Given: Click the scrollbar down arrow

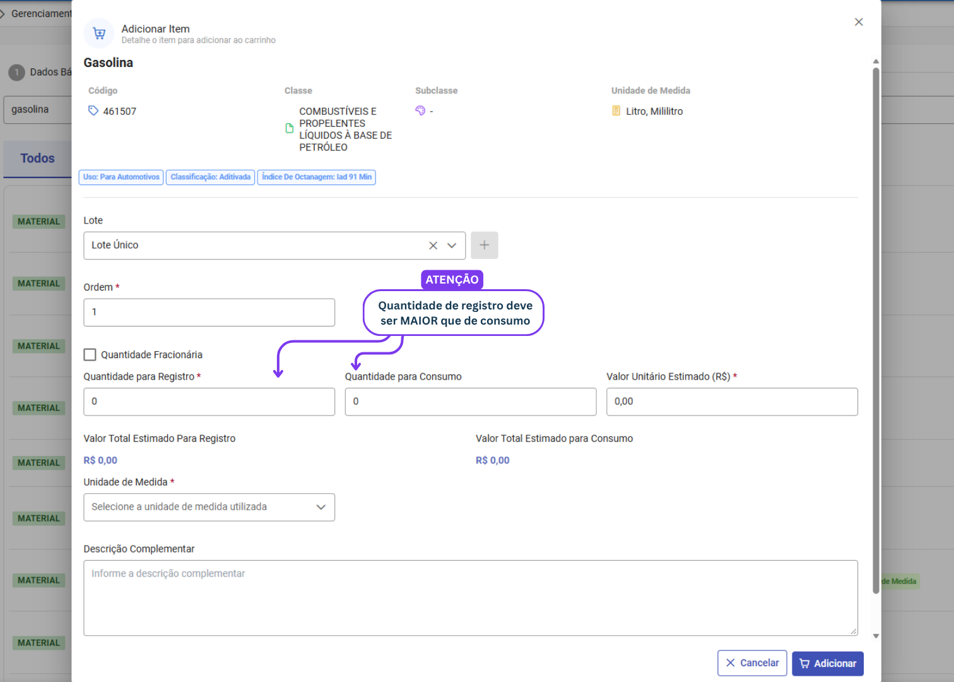Looking at the screenshot, I should point(876,637).
